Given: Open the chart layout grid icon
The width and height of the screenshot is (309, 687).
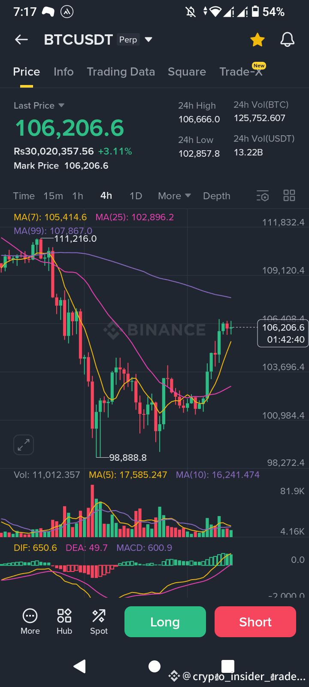Looking at the screenshot, I should click(289, 196).
